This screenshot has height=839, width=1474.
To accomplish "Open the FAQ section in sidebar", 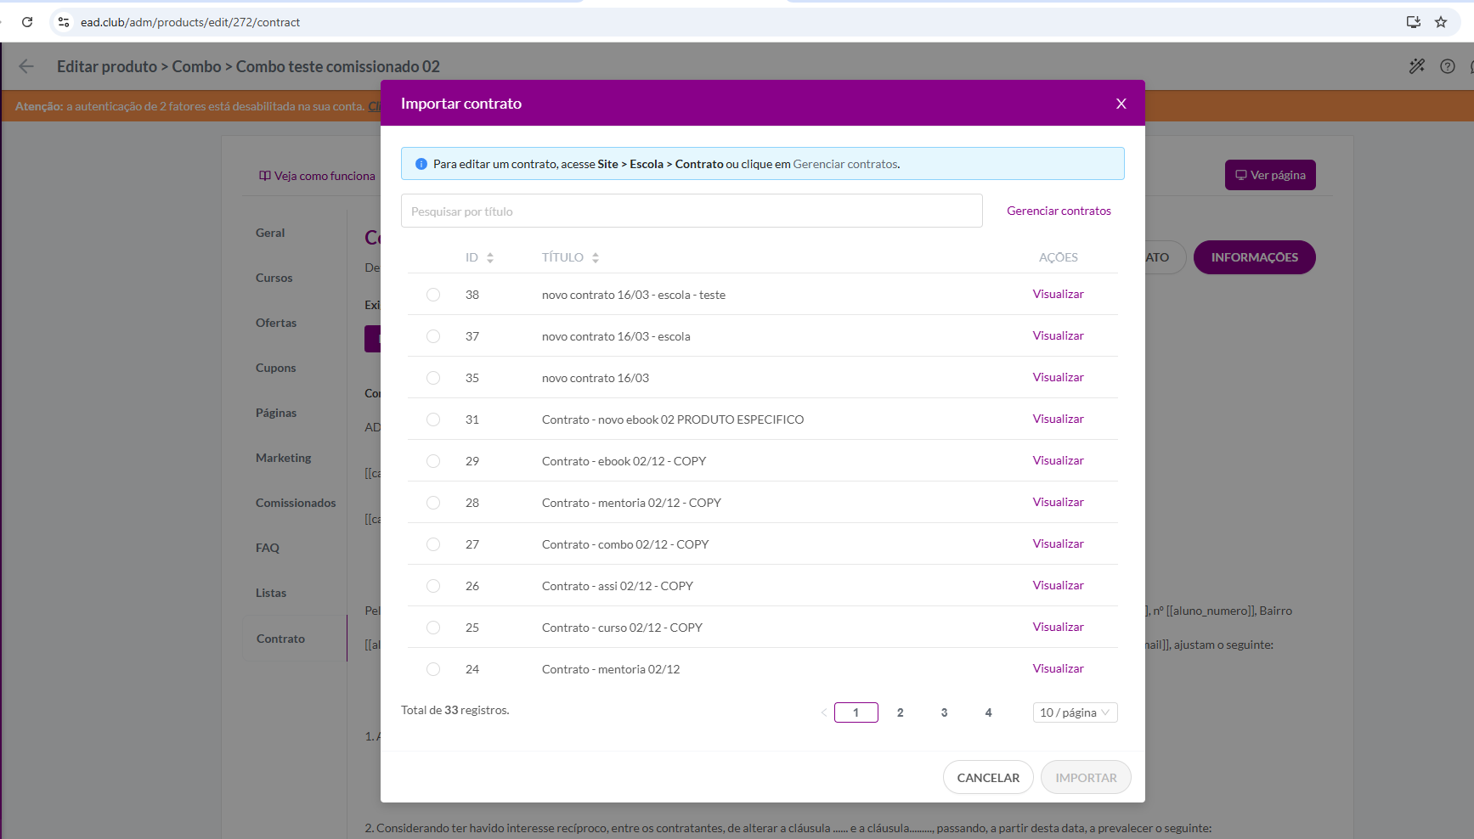I will point(268,548).
